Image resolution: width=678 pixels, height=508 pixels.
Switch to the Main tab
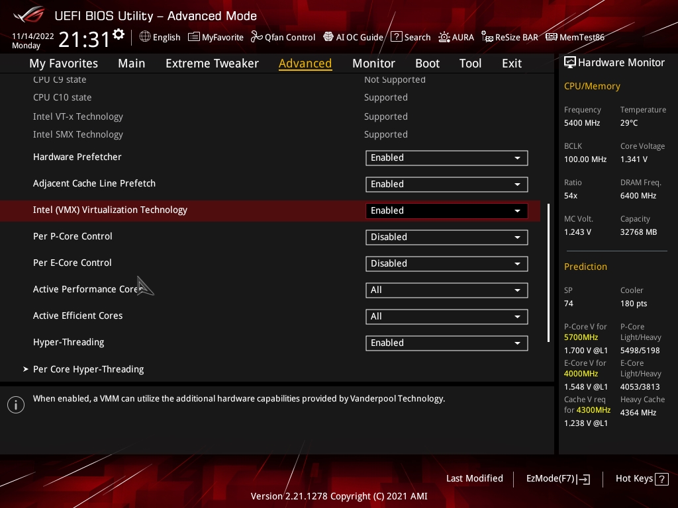[132, 63]
